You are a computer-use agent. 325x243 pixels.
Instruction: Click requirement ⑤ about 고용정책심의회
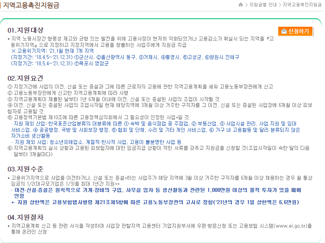pos(98,117)
